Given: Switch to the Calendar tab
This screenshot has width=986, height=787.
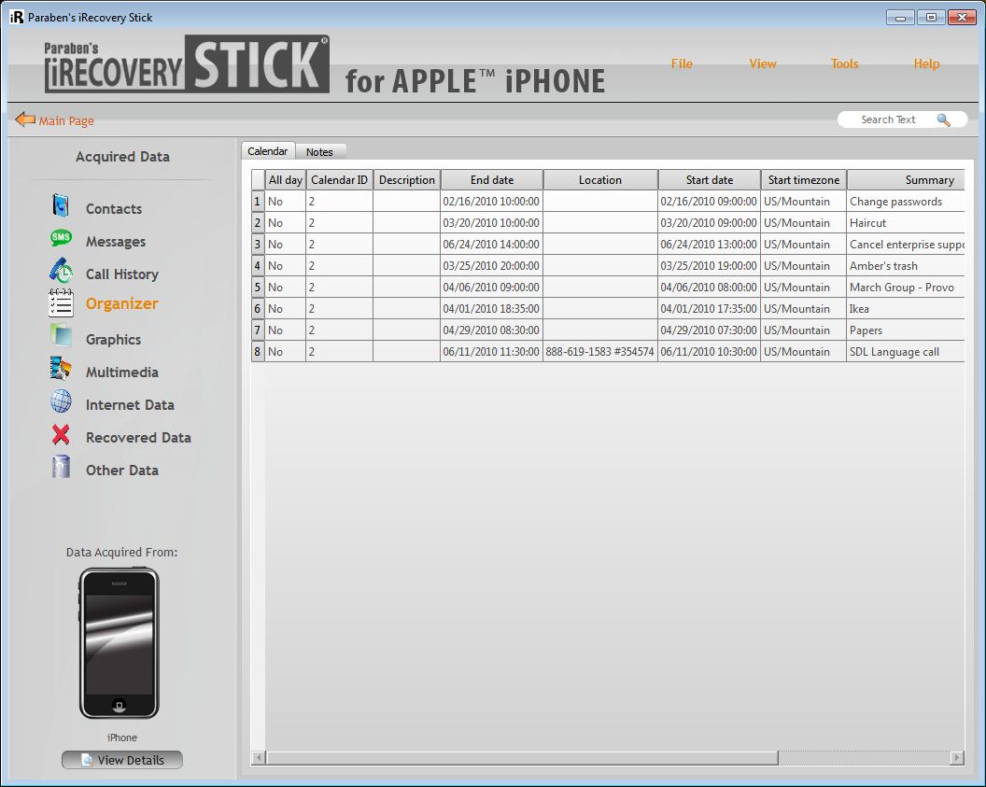Looking at the screenshot, I should click(x=268, y=151).
